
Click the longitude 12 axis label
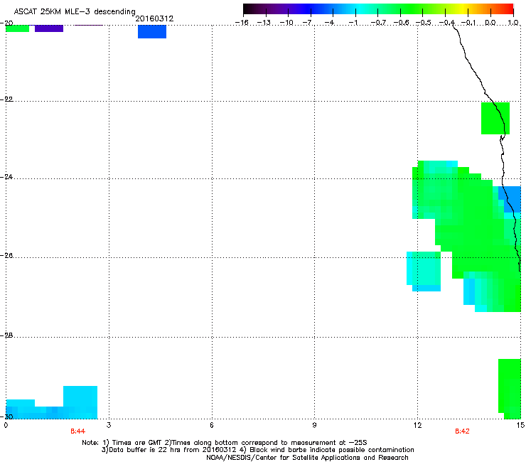pos(418,425)
